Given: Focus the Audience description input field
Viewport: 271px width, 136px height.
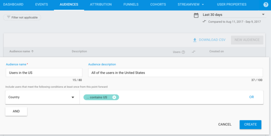Looking at the screenshot, I should [176, 73].
